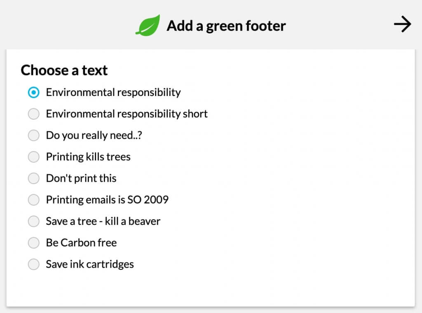
Task: Click the "Choose a text" heading
Action: (x=64, y=70)
